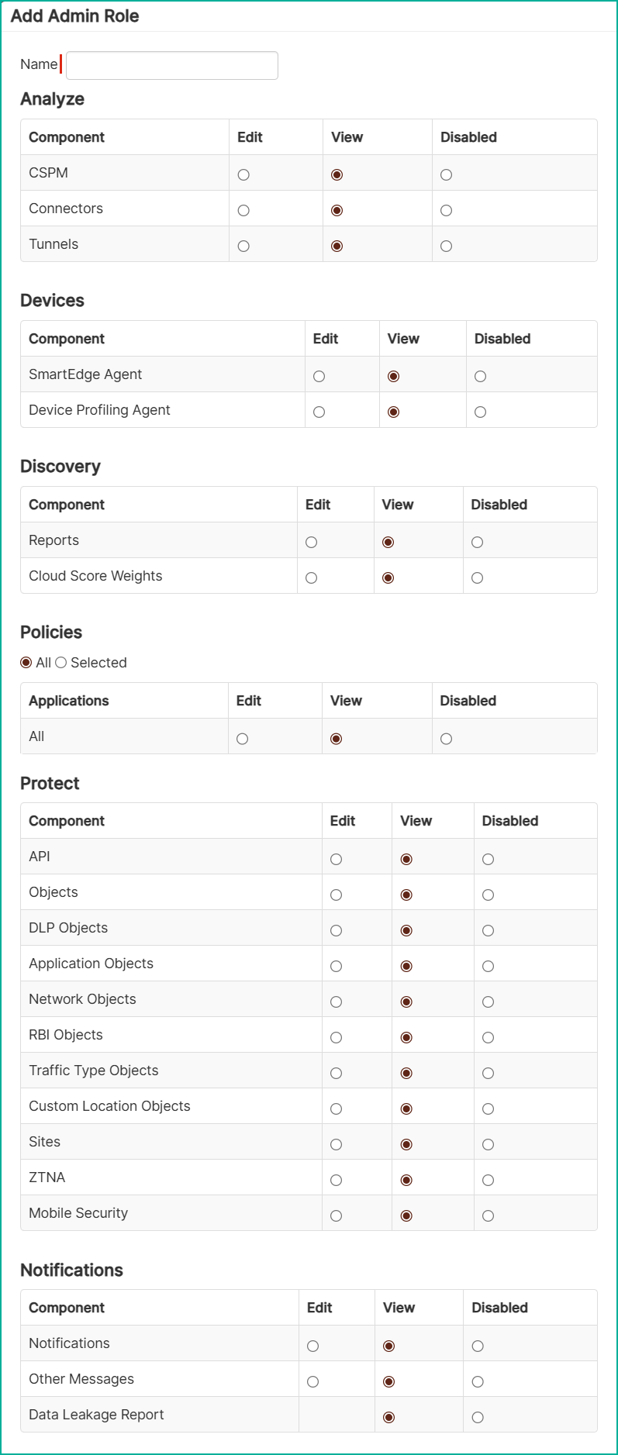Select Edit for Tunnels
The width and height of the screenshot is (618, 1455).
coord(243,247)
